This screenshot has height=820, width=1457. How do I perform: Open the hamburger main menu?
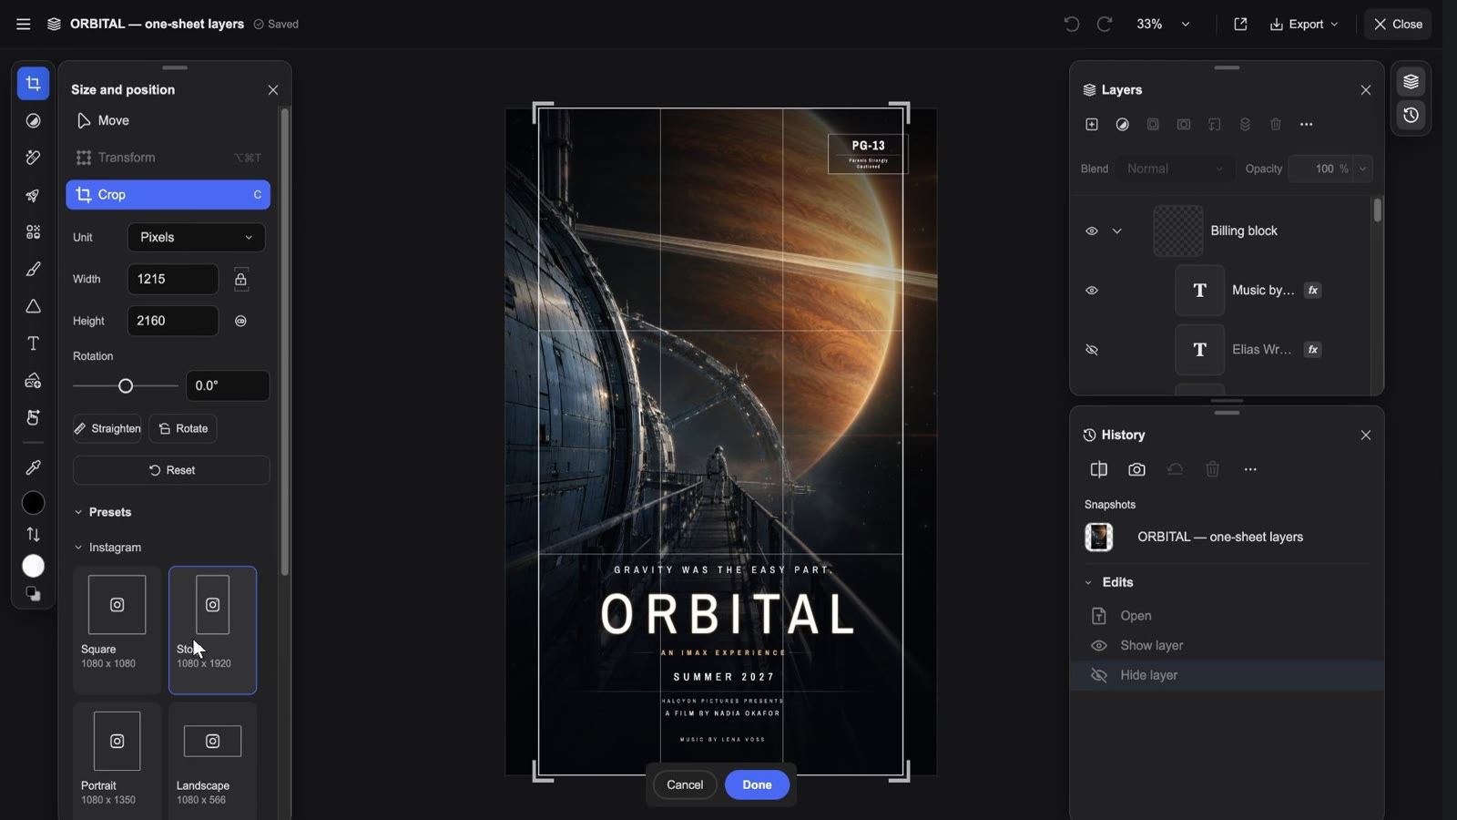pyautogui.click(x=24, y=24)
